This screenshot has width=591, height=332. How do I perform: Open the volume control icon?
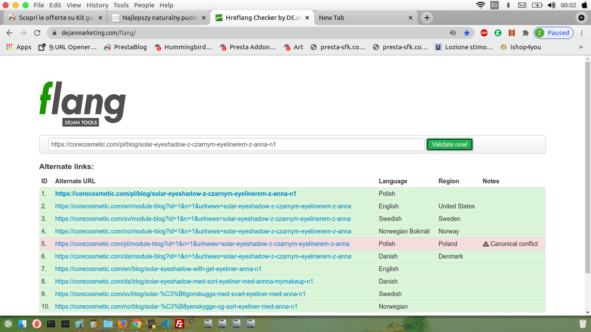(551, 5)
